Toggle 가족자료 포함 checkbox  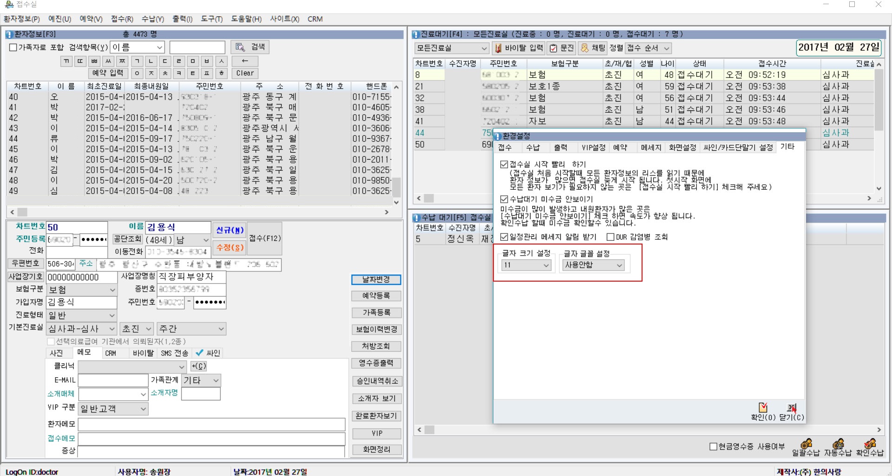[13, 47]
